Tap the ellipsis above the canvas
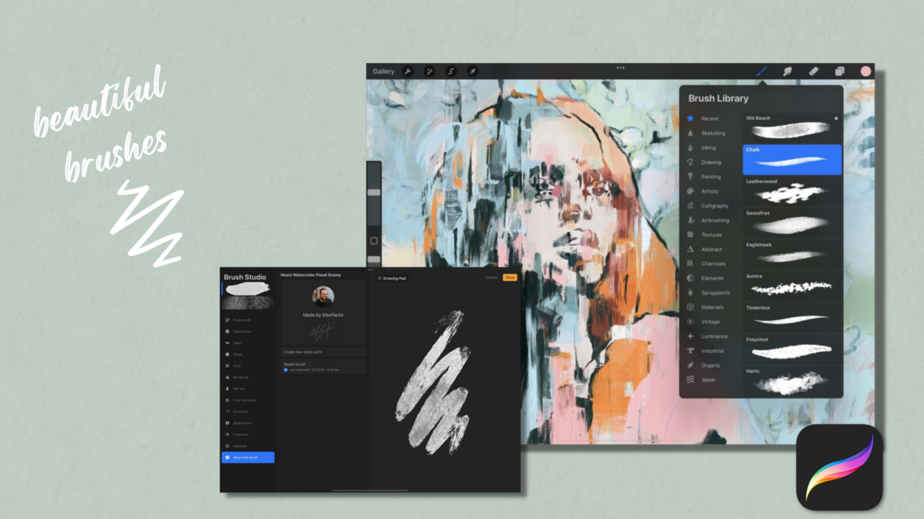 pyautogui.click(x=620, y=68)
